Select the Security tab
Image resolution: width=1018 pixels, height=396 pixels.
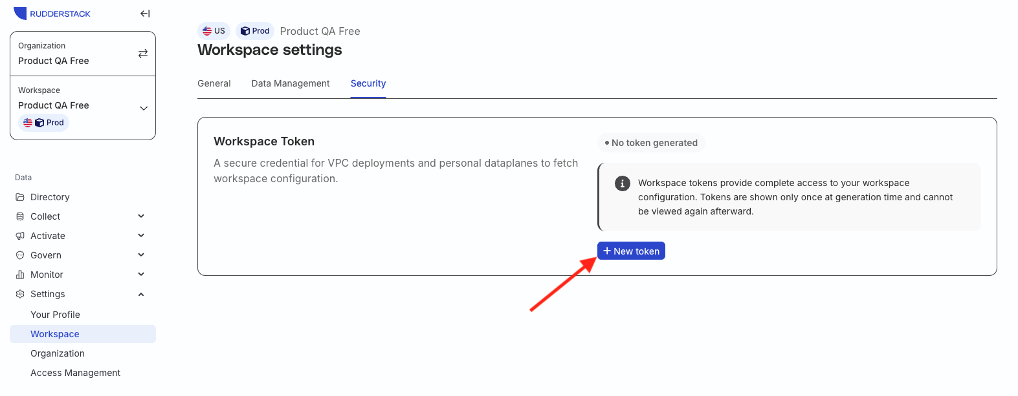[x=368, y=83]
